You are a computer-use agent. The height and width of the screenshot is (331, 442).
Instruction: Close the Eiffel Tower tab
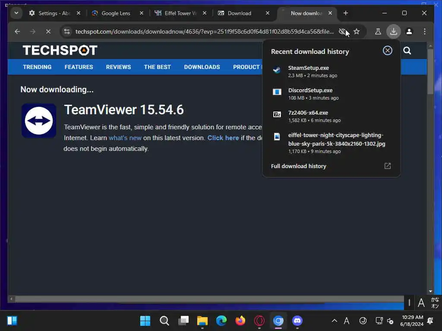(205, 13)
